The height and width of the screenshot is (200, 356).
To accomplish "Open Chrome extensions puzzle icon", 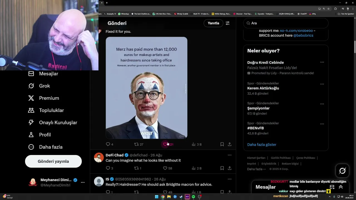I will pos(335,9).
